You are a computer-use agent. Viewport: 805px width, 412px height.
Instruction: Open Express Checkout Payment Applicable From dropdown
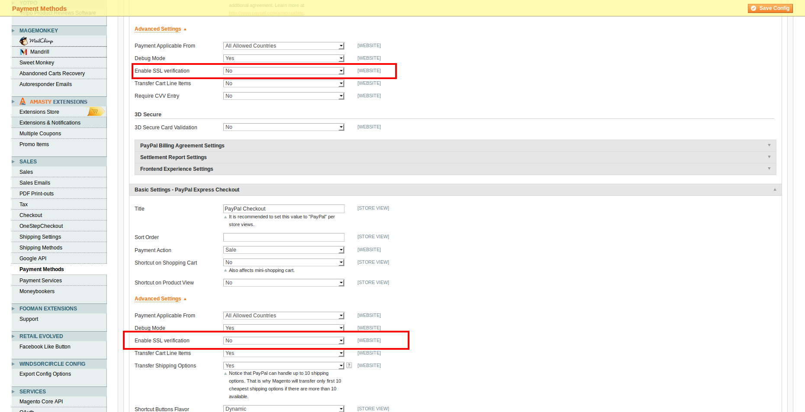point(284,316)
